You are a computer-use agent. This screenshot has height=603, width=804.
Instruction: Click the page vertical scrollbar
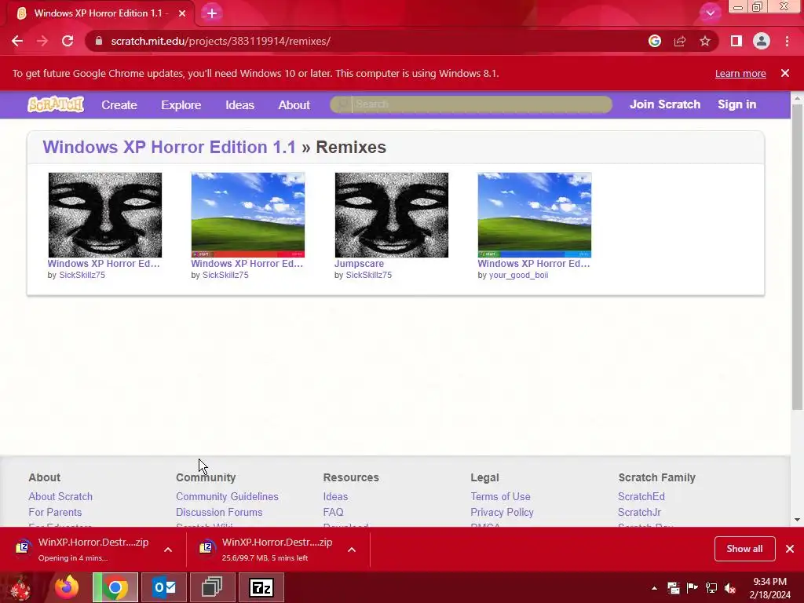pyautogui.click(x=797, y=257)
